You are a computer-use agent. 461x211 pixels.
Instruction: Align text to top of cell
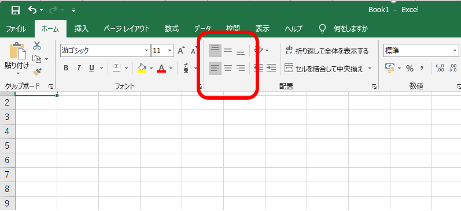tap(215, 50)
